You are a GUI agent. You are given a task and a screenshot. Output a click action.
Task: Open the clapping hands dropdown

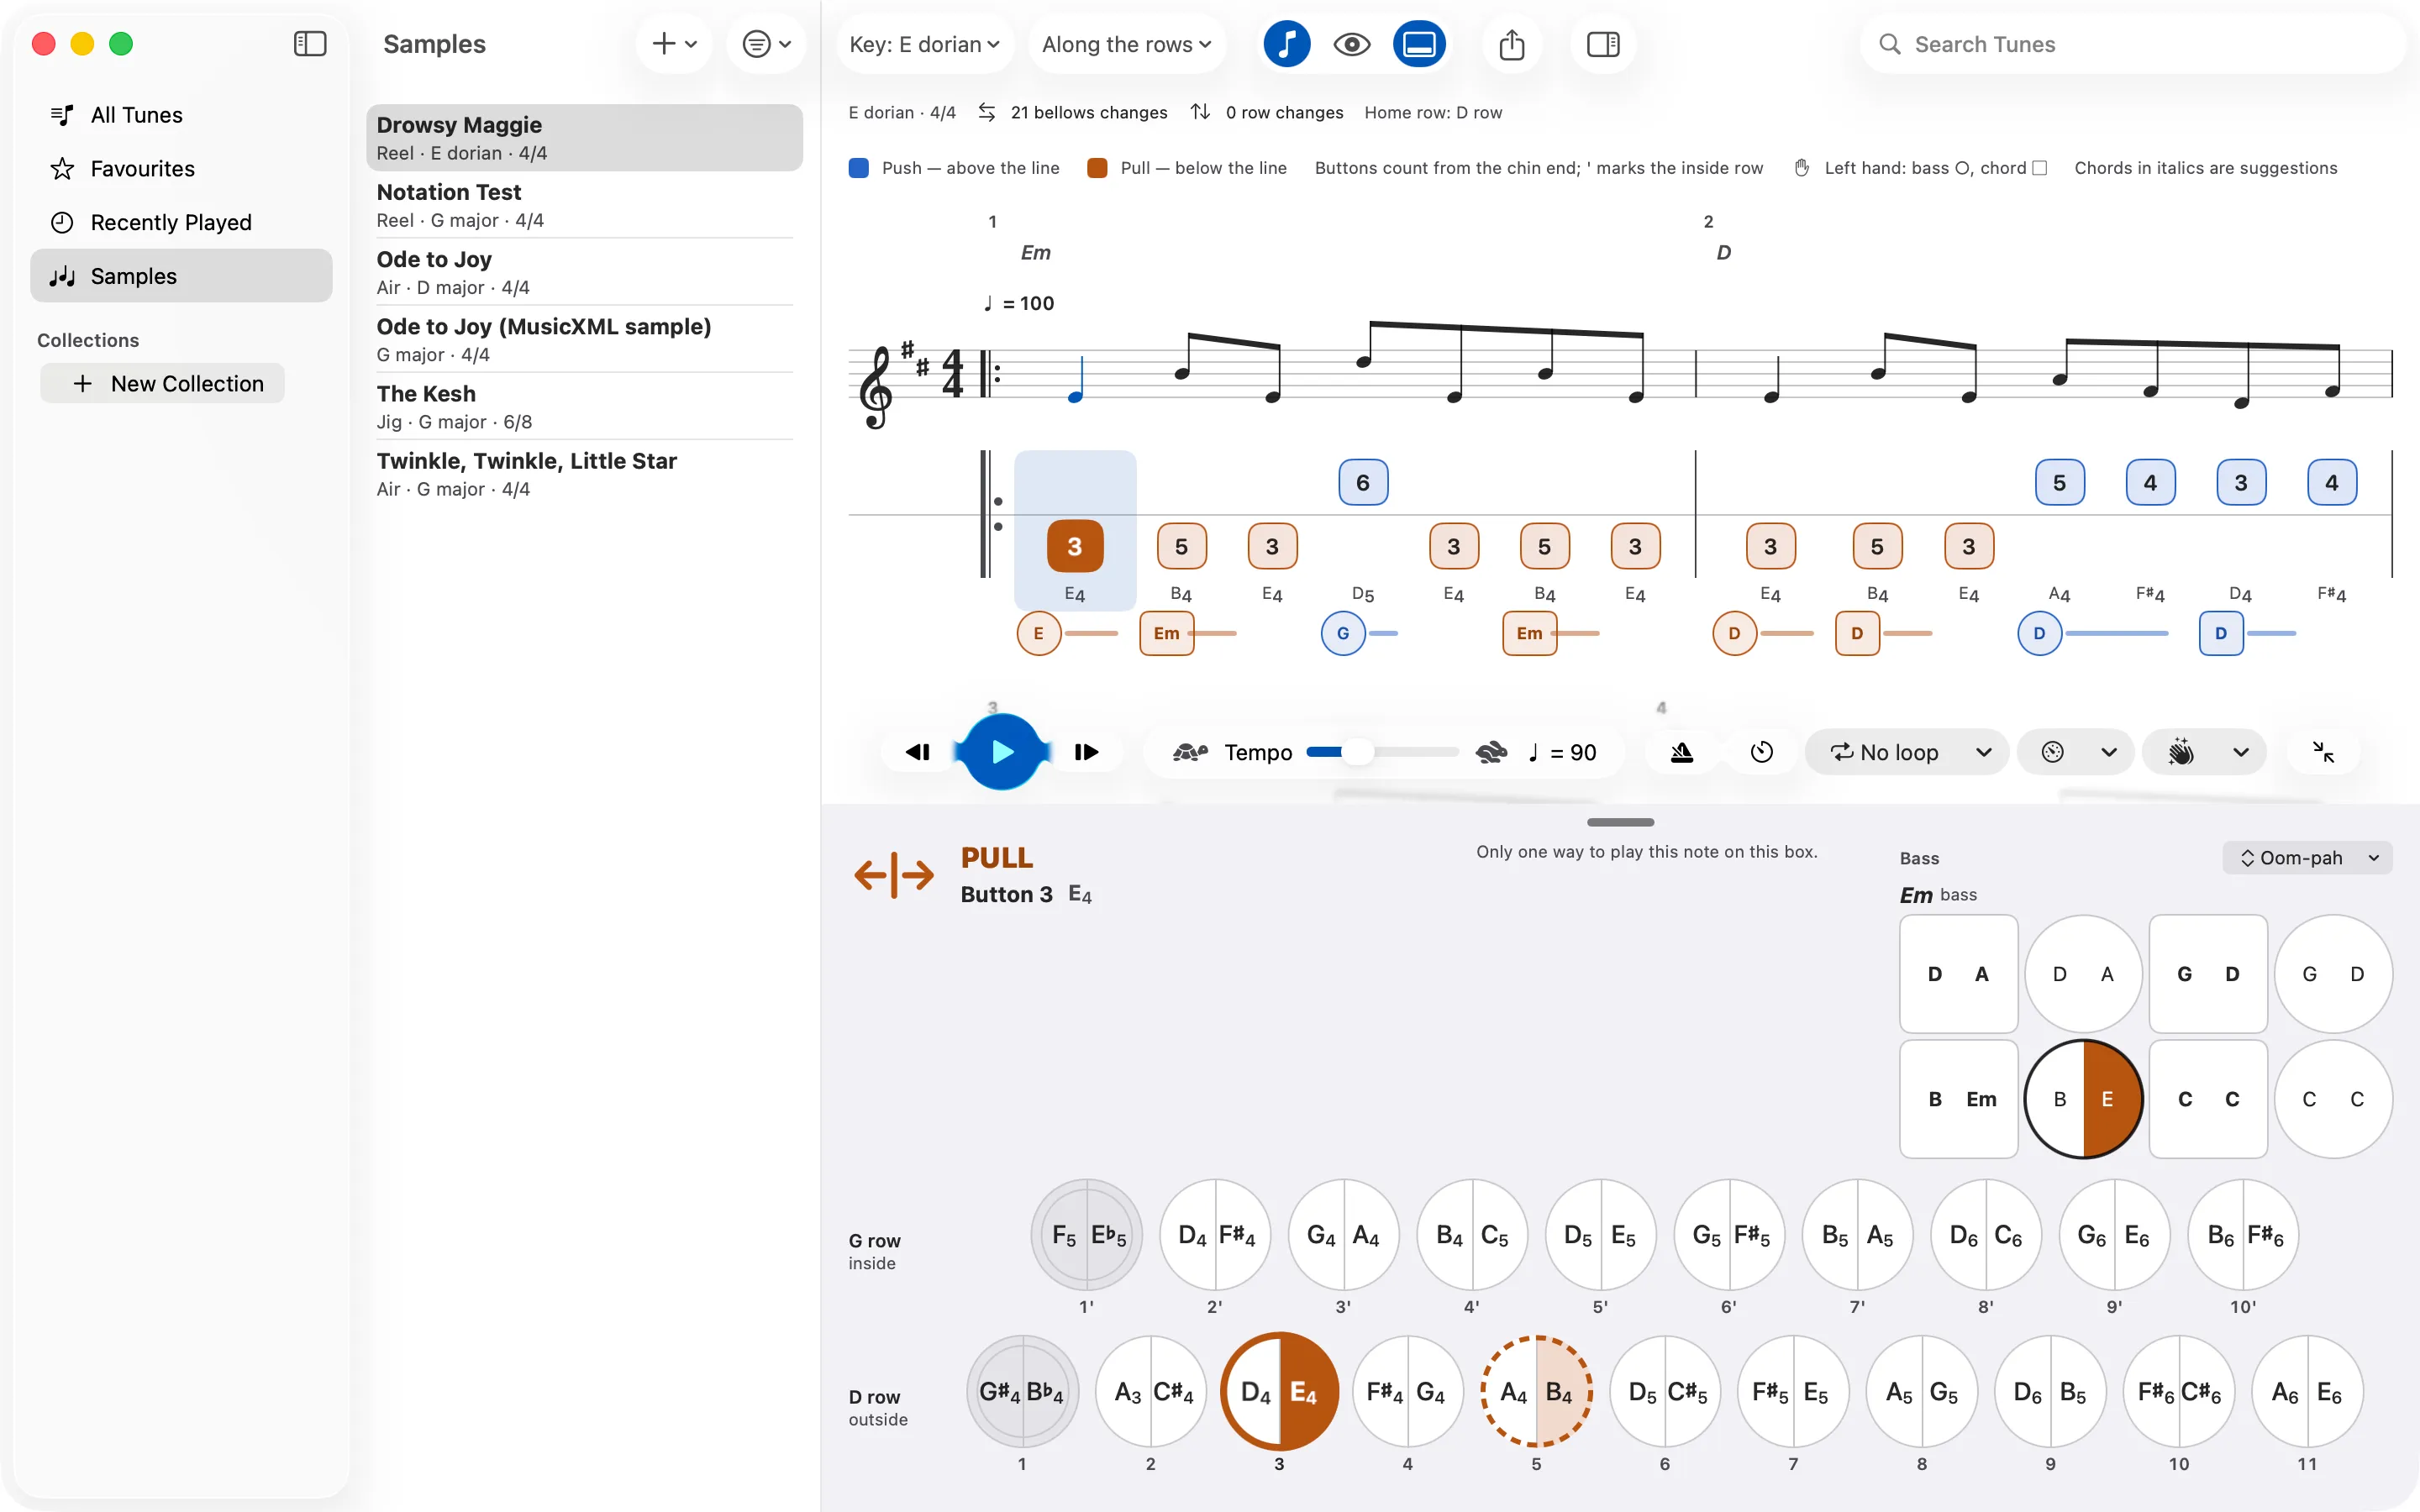coord(2203,752)
